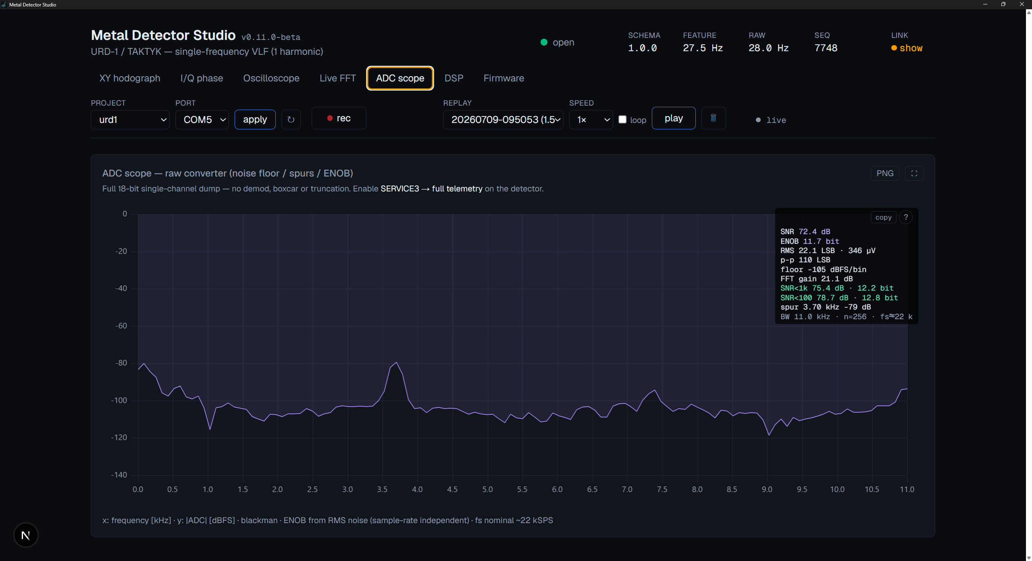1032x561 pixels.
Task: Switch to the Oscilloscope tab
Action: (x=271, y=78)
